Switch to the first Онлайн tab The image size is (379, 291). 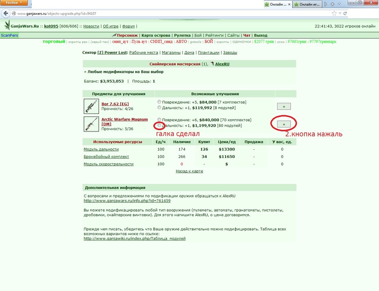(x=278, y=4)
